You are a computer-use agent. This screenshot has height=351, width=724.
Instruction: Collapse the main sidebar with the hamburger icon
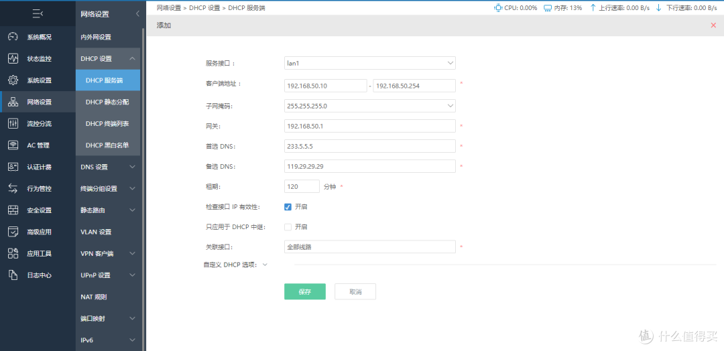point(38,14)
